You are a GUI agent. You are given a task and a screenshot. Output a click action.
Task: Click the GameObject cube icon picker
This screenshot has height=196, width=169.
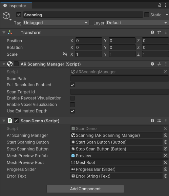click(x=6, y=16)
